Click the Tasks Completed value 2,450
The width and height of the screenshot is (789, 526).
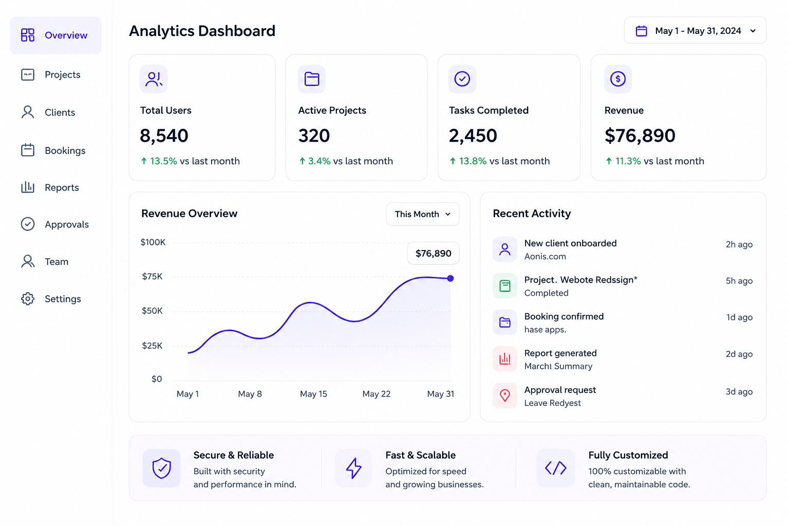coord(473,136)
